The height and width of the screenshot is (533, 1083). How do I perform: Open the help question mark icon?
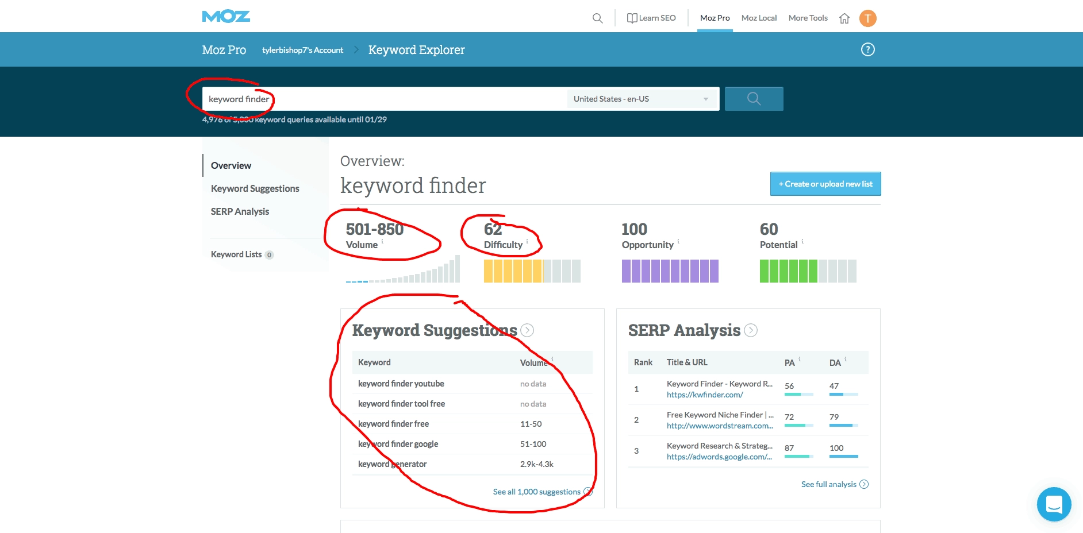pyautogui.click(x=868, y=49)
